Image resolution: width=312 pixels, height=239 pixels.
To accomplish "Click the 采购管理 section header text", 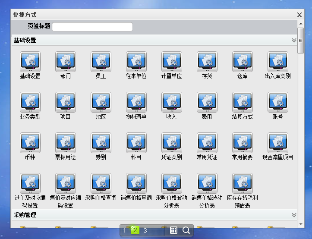I will [25, 215].
